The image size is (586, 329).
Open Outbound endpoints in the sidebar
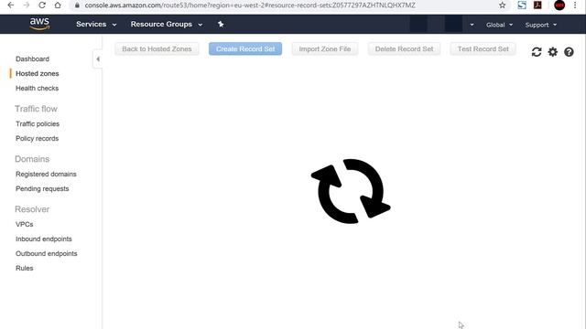[47, 253]
